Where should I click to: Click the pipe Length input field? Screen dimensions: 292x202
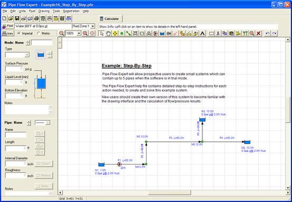click(x=16, y=148)
